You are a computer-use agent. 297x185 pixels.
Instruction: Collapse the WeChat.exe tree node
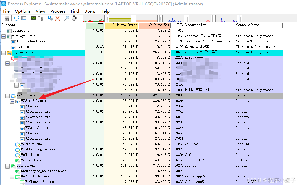pyautogui.click(x=8, y=166)
